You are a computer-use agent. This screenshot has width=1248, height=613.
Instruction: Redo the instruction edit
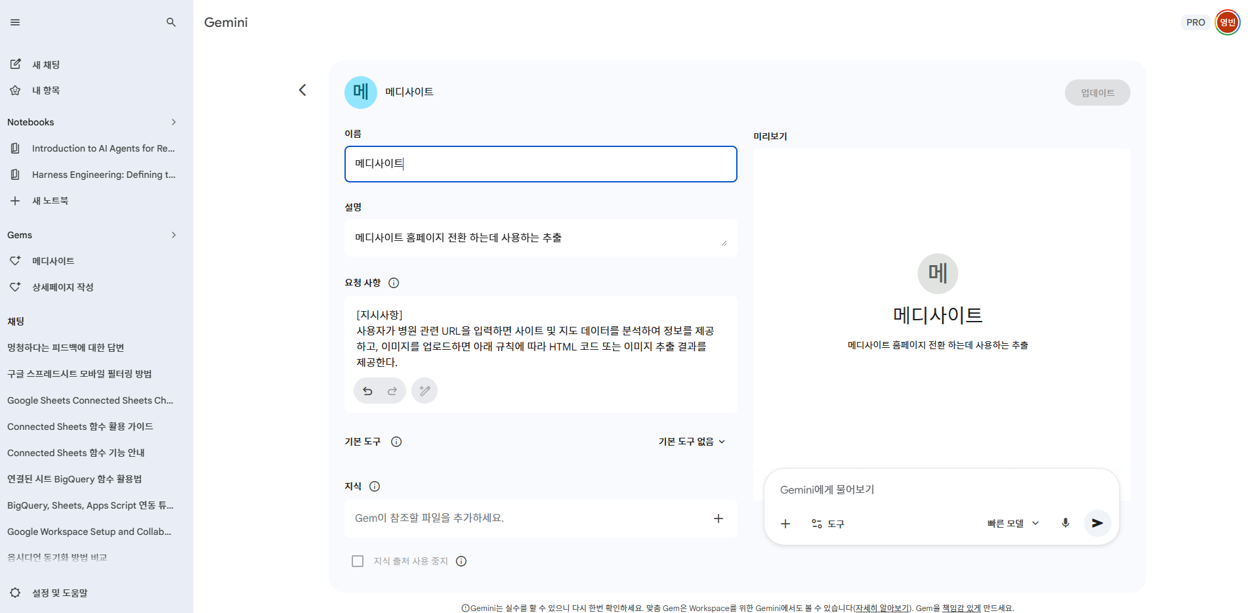392,391
